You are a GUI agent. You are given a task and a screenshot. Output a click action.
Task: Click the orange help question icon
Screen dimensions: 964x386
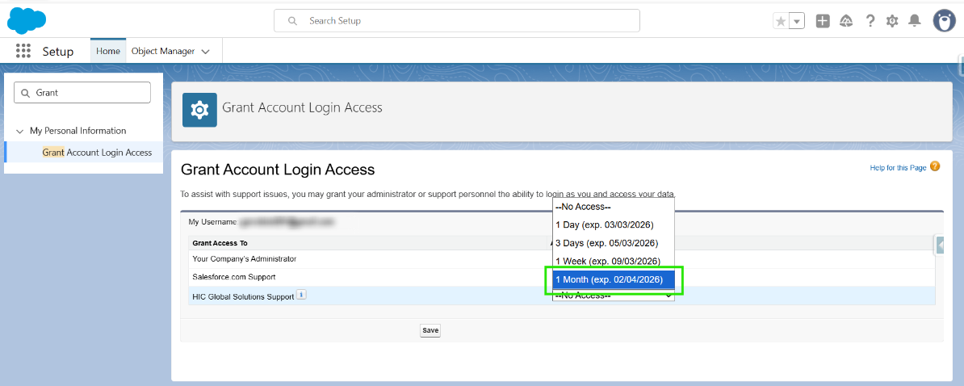coord(935,166)
